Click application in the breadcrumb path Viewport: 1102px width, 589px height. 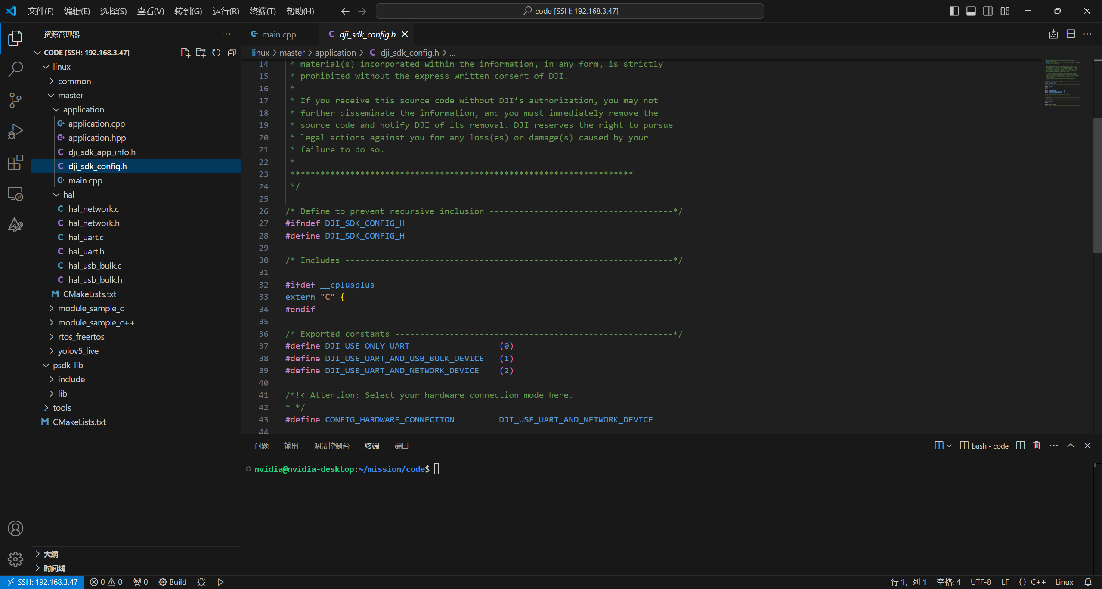coord(335,53)
